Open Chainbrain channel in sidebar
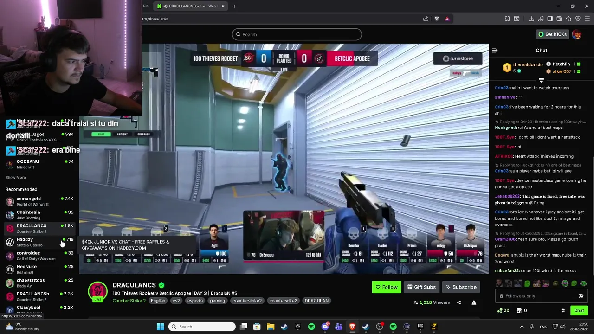The image size is (594, 334). pos(39,215)
